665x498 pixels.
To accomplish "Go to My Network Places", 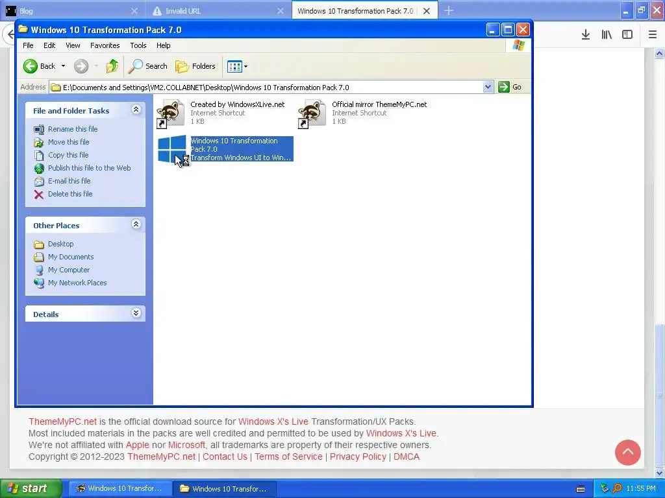I will (77, 283).
